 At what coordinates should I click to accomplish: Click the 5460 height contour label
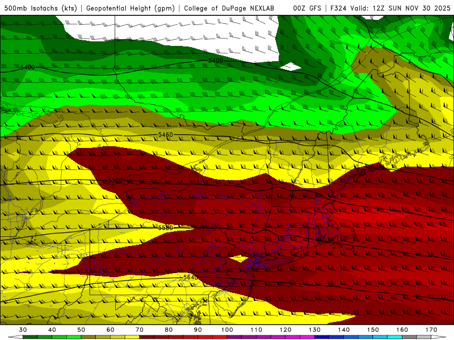165,135
